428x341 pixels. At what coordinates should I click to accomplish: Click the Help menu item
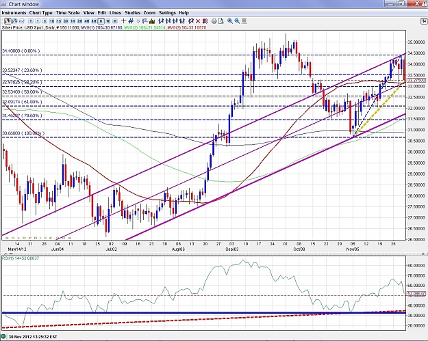[184, 13]
